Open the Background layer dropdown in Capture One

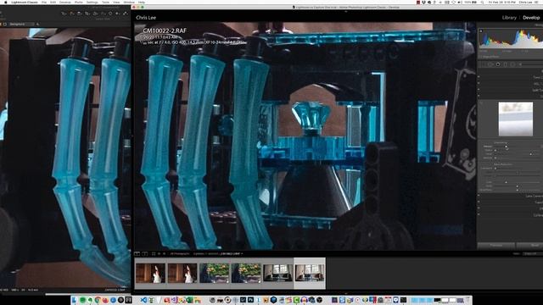pos(22,25)
